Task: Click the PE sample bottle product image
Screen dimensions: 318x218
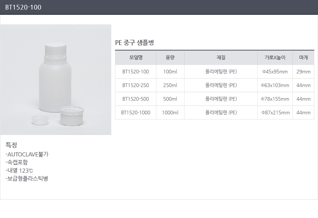Action: pos(55,80)
